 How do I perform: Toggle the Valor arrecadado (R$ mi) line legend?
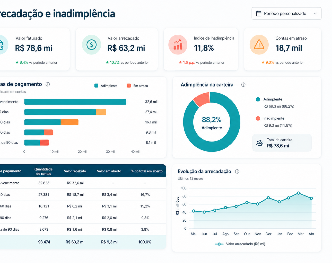tap(240, 244)
